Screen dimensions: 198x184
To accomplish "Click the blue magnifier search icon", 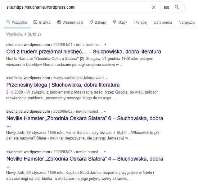I will click(x=177, y=7).
